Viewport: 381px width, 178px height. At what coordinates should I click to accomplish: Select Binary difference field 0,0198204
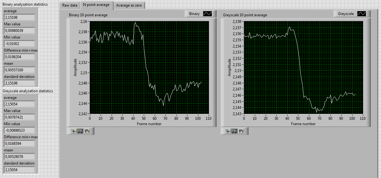tap(19, 57)
